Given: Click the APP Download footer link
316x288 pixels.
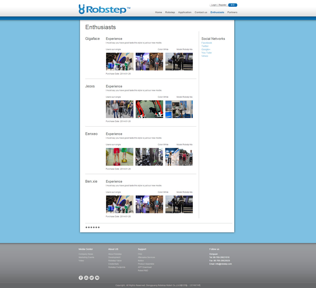Looking at the screenshot, I should 145,267.
